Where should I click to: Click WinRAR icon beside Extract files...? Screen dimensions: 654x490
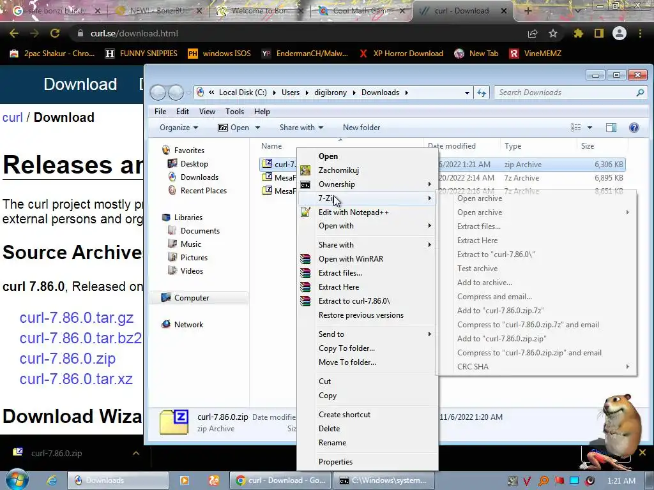click(x=305, y=273)
